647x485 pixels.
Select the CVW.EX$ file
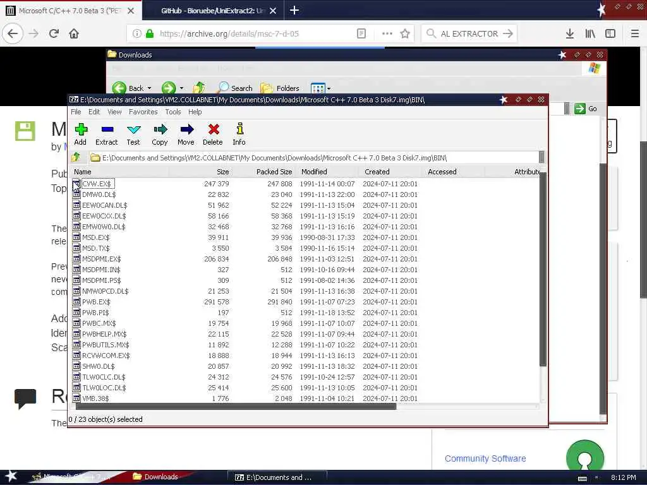(97, 184)
